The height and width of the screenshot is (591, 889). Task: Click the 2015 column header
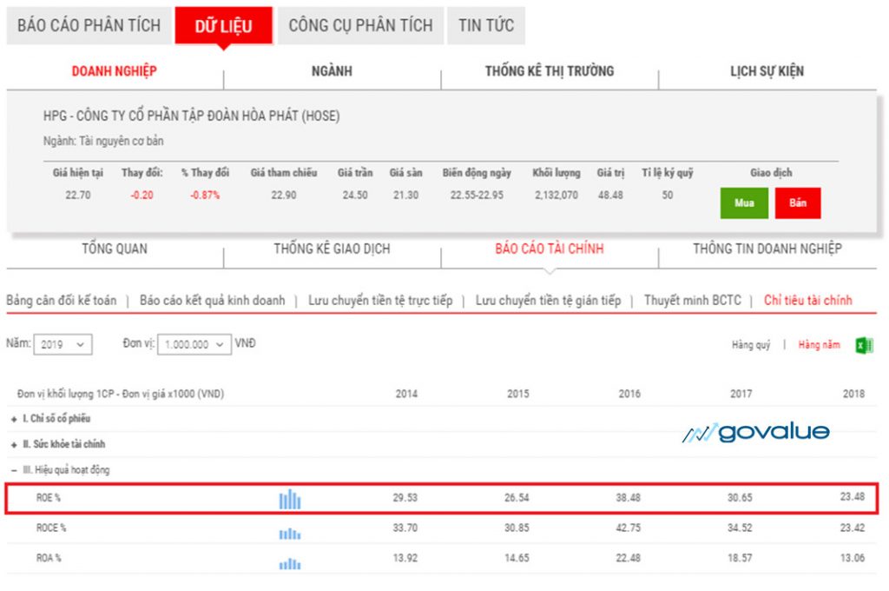517,394
